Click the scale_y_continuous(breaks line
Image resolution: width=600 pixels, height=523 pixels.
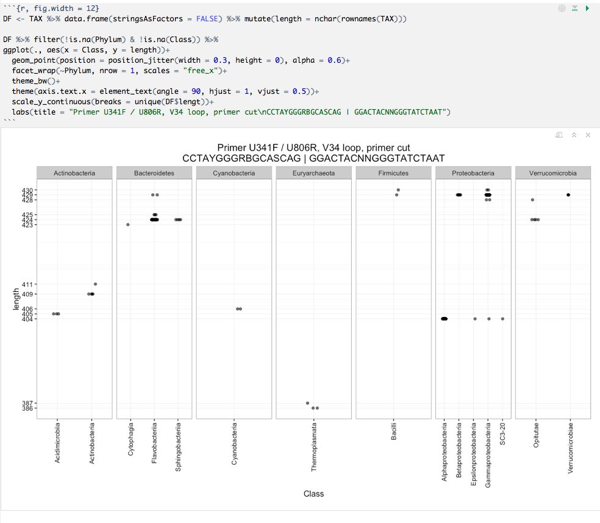(x=112, y=101)
